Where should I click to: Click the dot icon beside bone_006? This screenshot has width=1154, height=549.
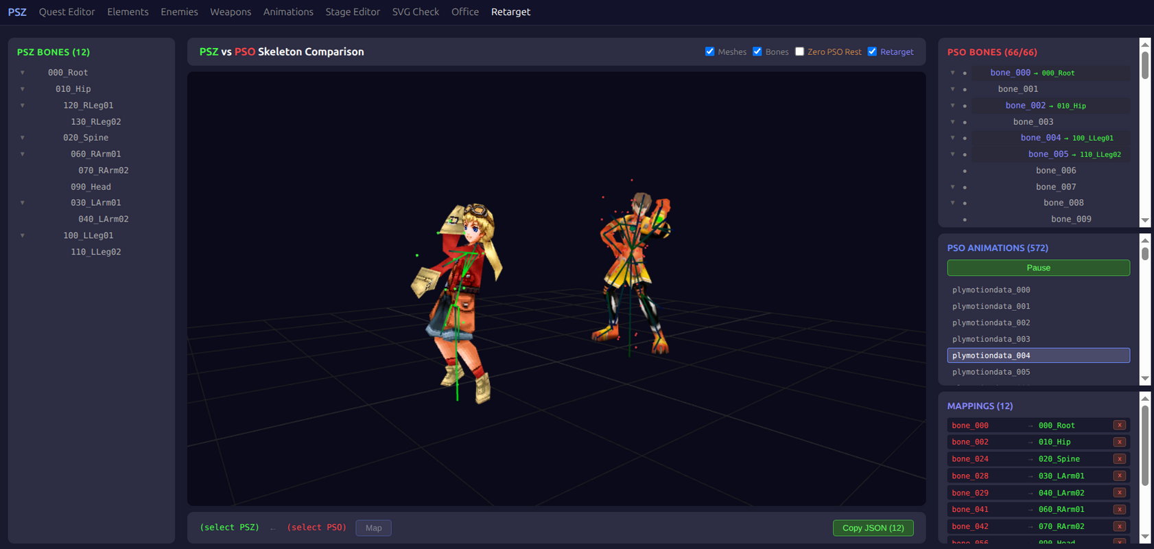tap(965, 171)
